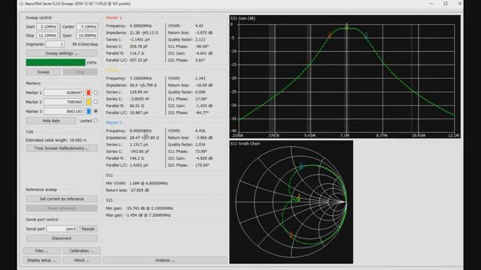Screen dimensions: 481x270
Task: Click the Max gain -1.454 dB readout
Action: pyautogui.click(x=138, y=215)
